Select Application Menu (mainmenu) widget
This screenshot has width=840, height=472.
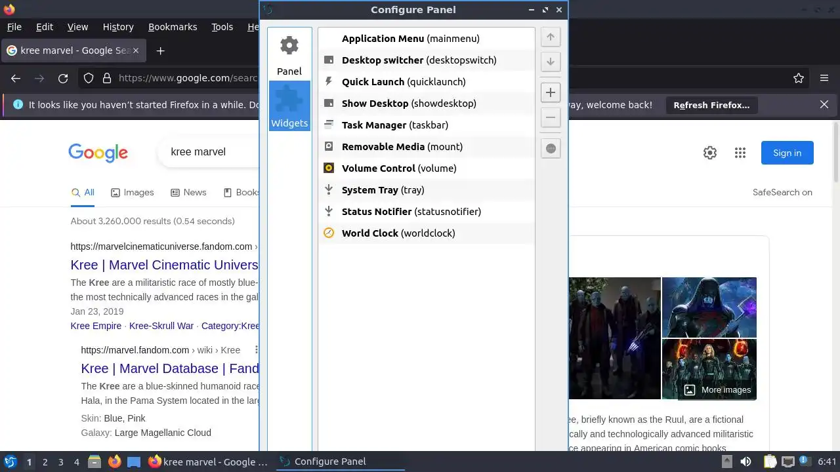tap(427, 39)
